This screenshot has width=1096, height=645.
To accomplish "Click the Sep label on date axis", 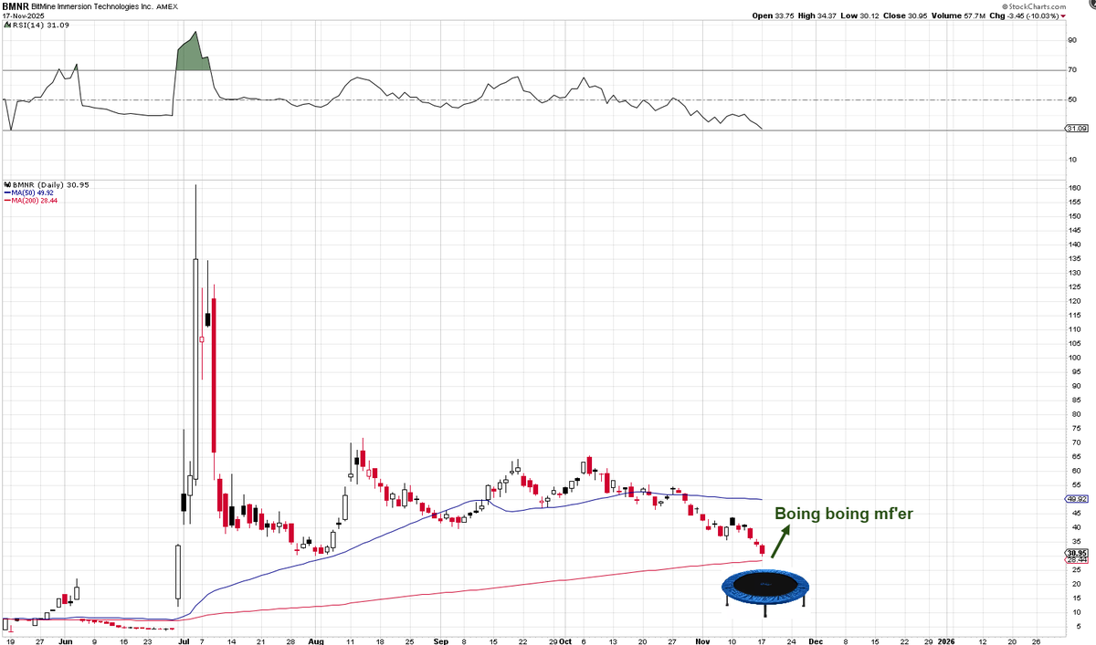I will point(441,642).
